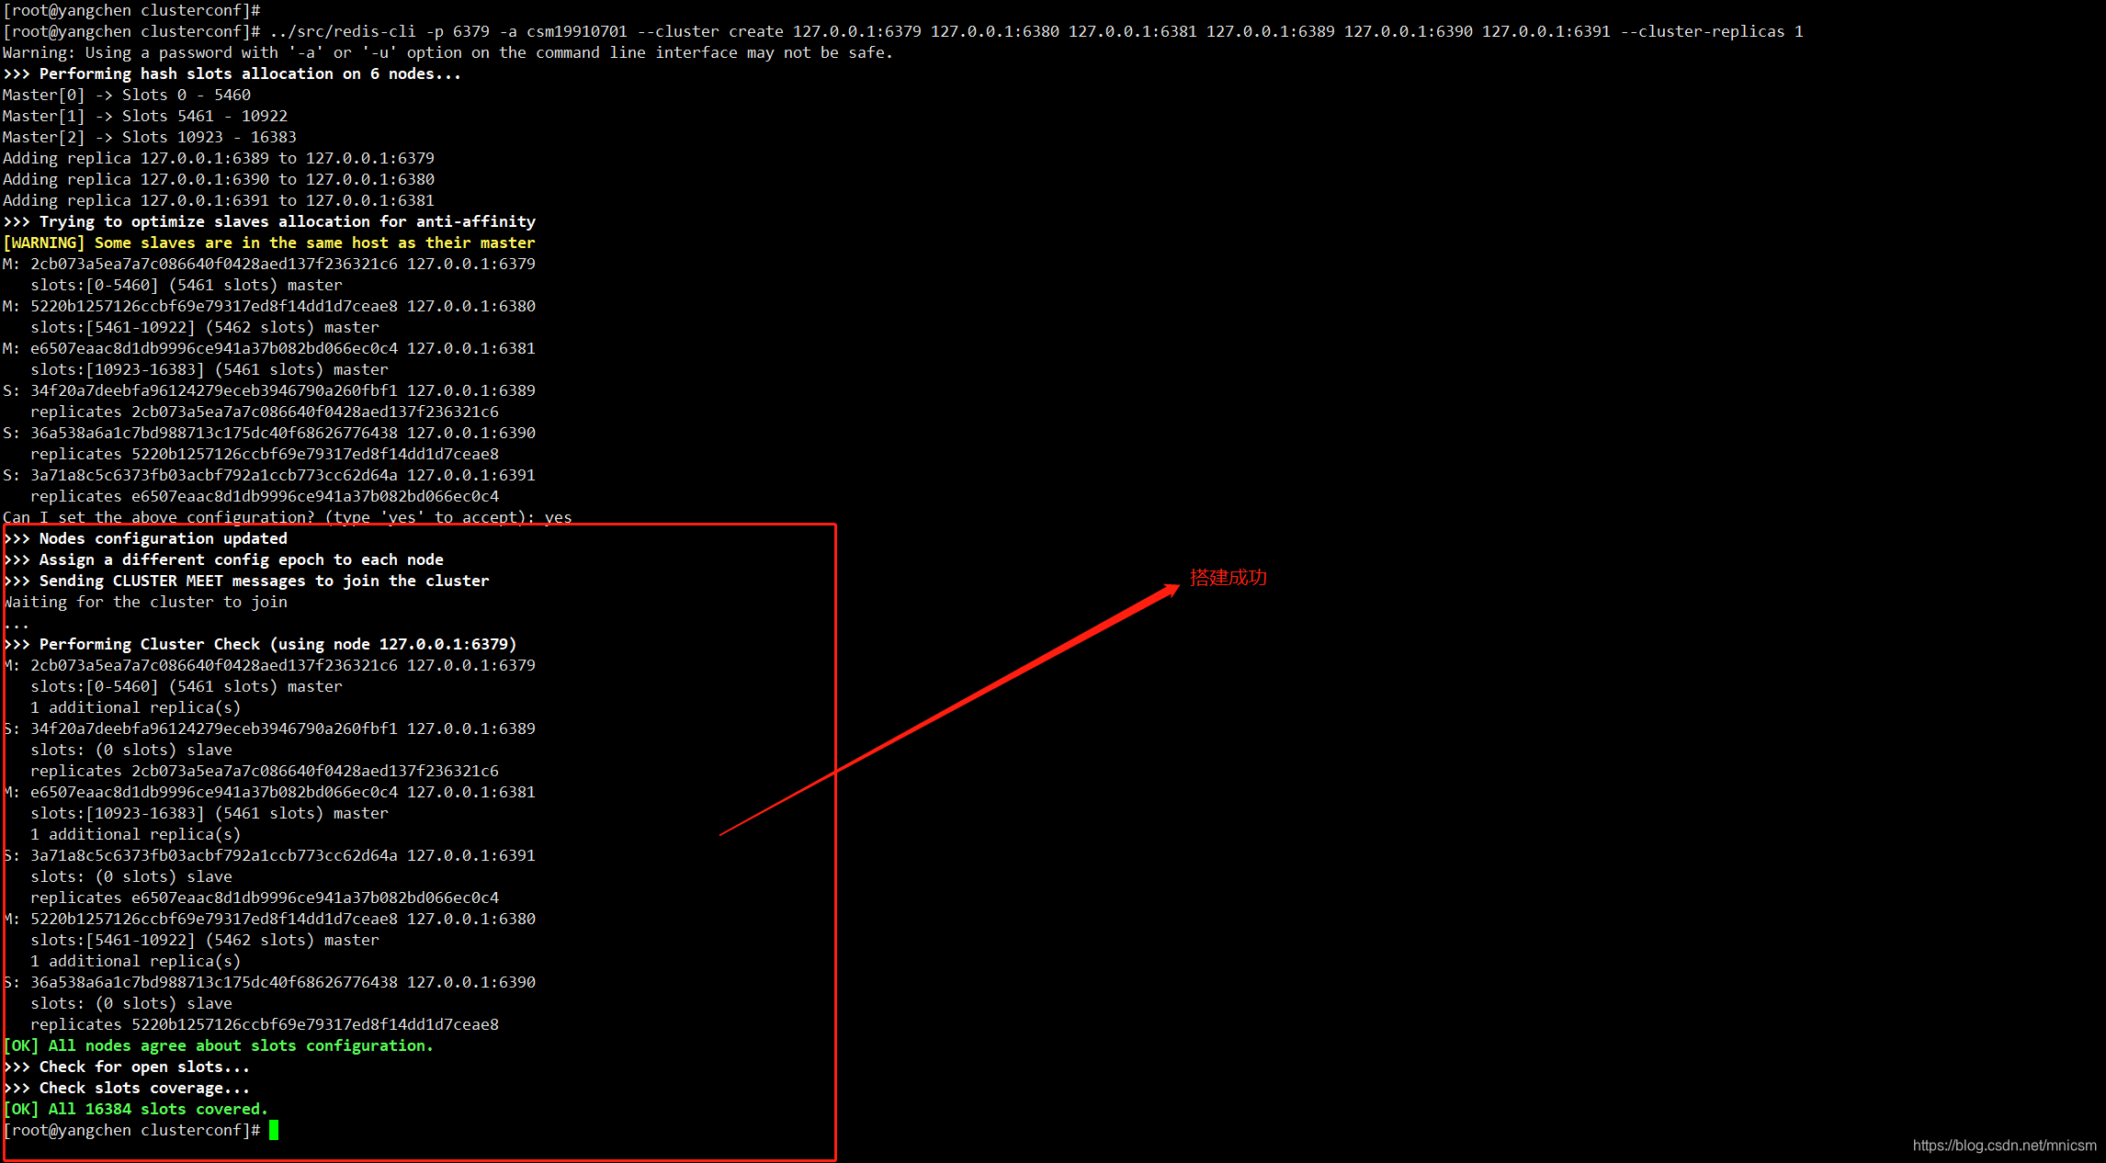
Task: Click the yellow WARNING slaves same host line
Action: pyautogui.click(x=269, y=243)
